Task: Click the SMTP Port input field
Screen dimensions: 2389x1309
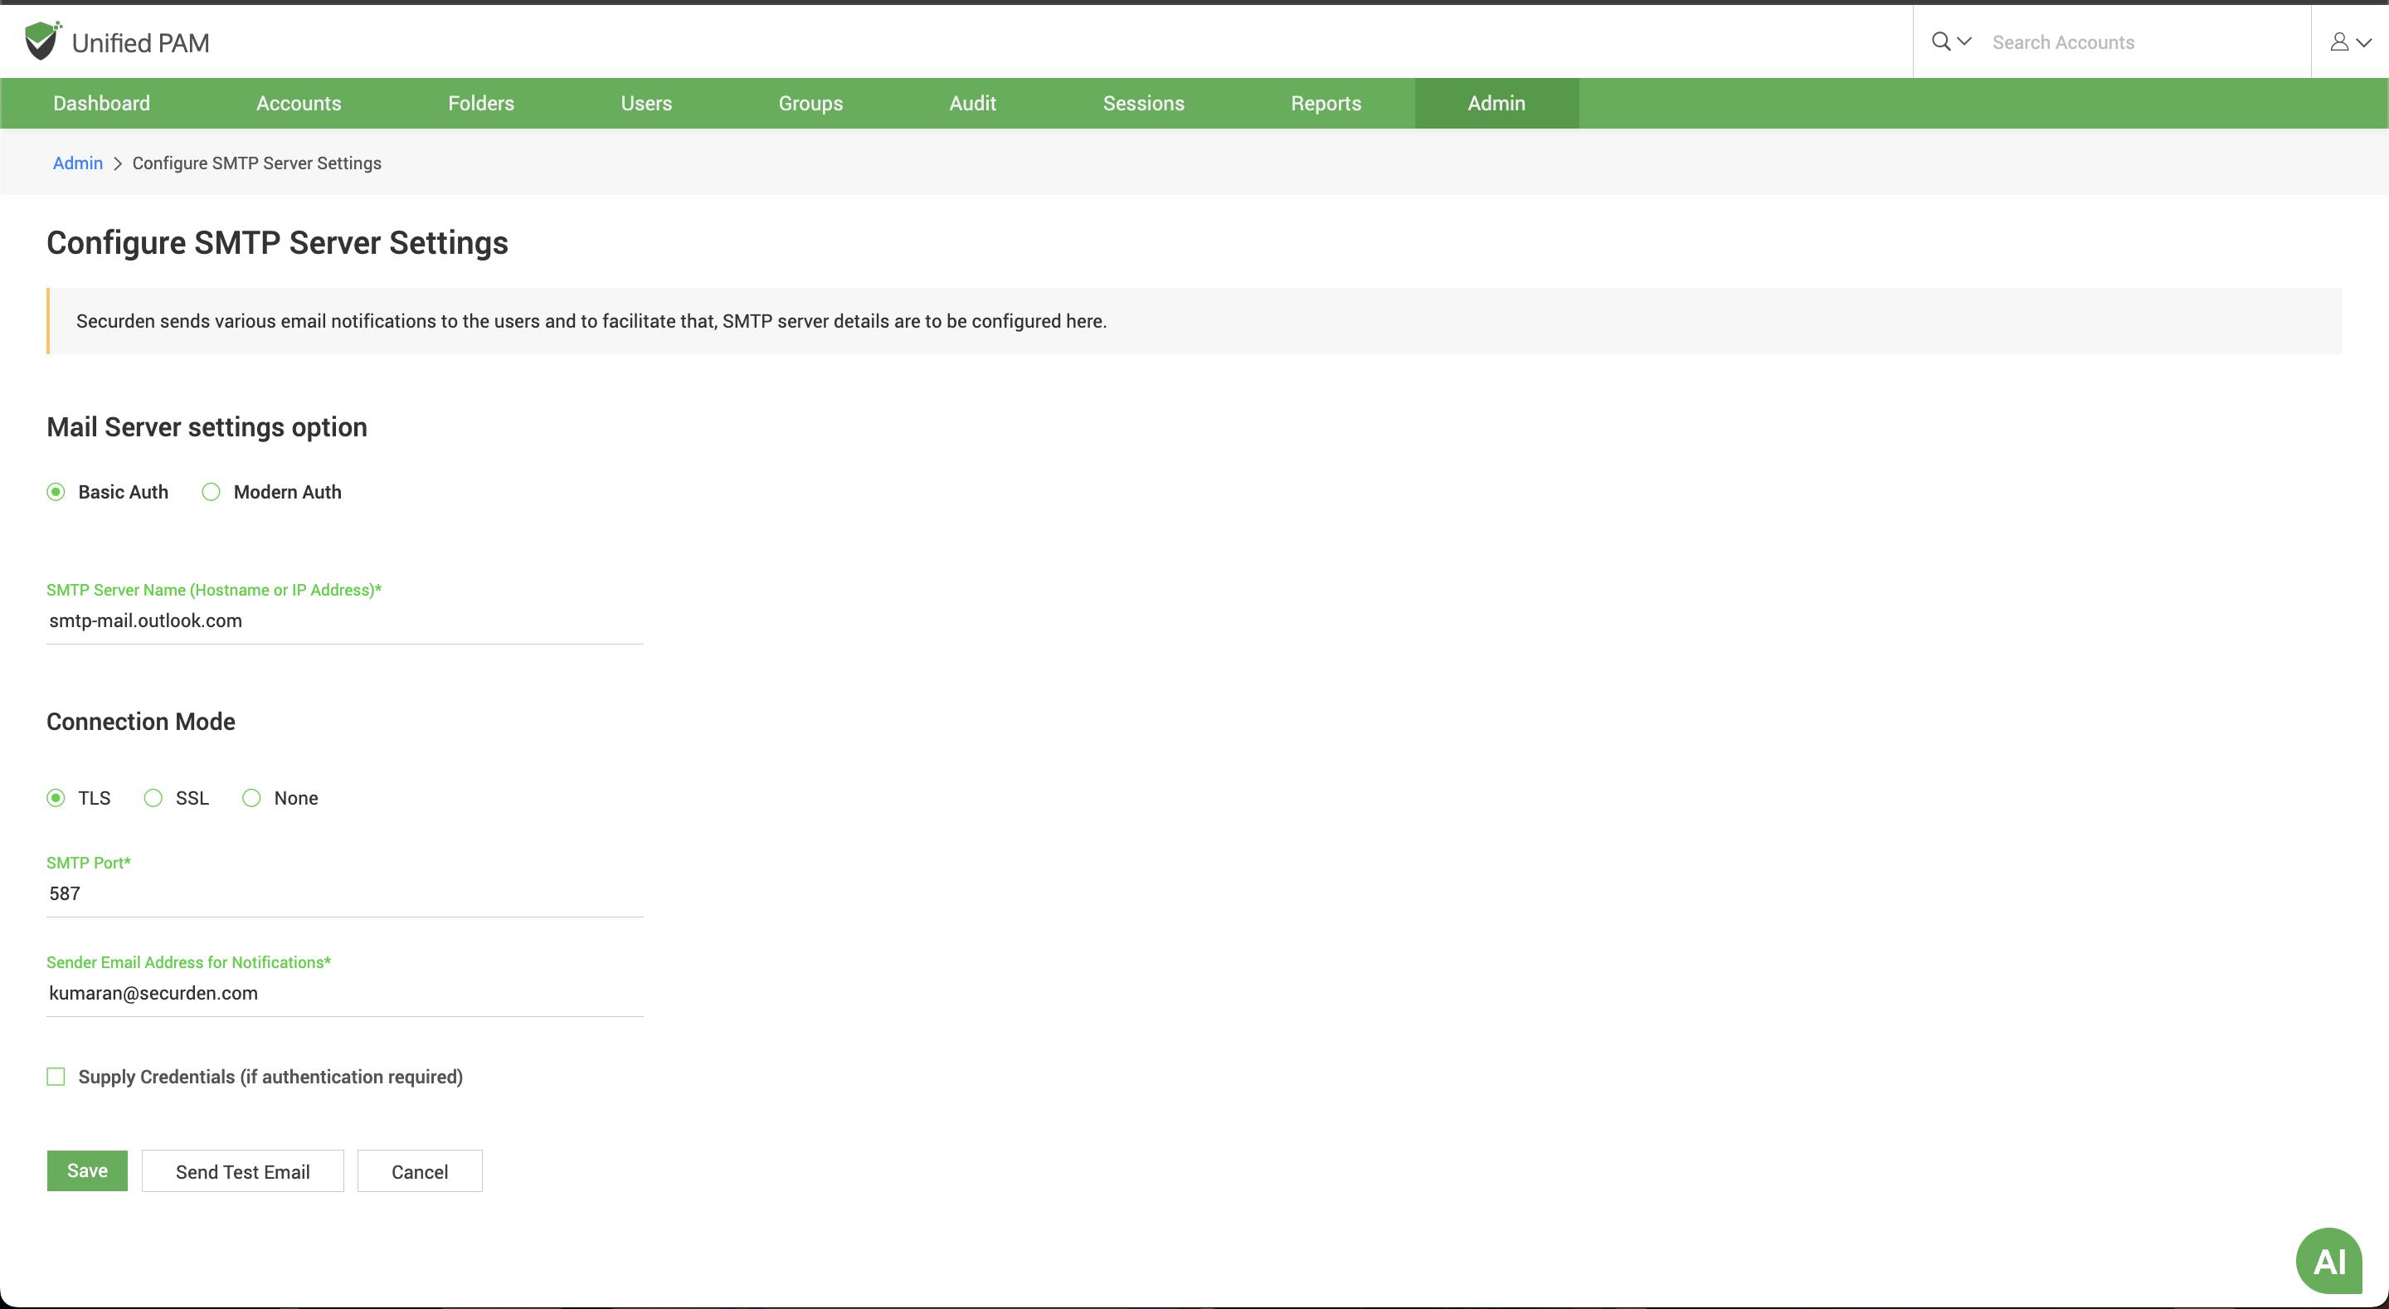Action: point(343,893)
